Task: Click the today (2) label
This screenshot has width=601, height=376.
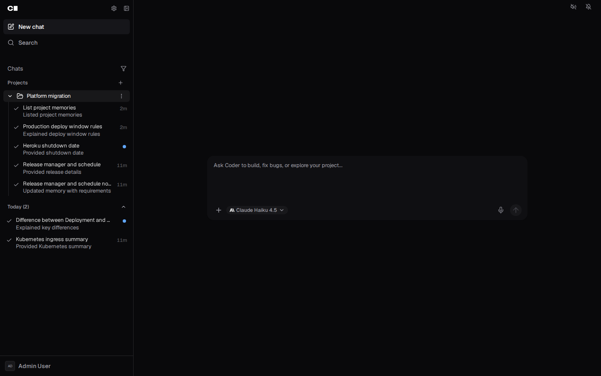Action: [18, 207]
